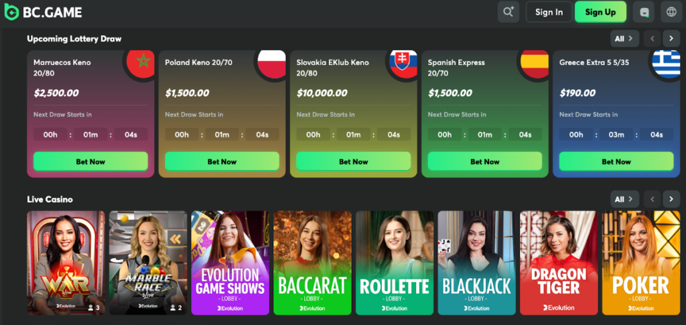Open the Dragon Tiger game thumbnail
The height and width of the screenshot is (325, 686).
coord(559,263)
